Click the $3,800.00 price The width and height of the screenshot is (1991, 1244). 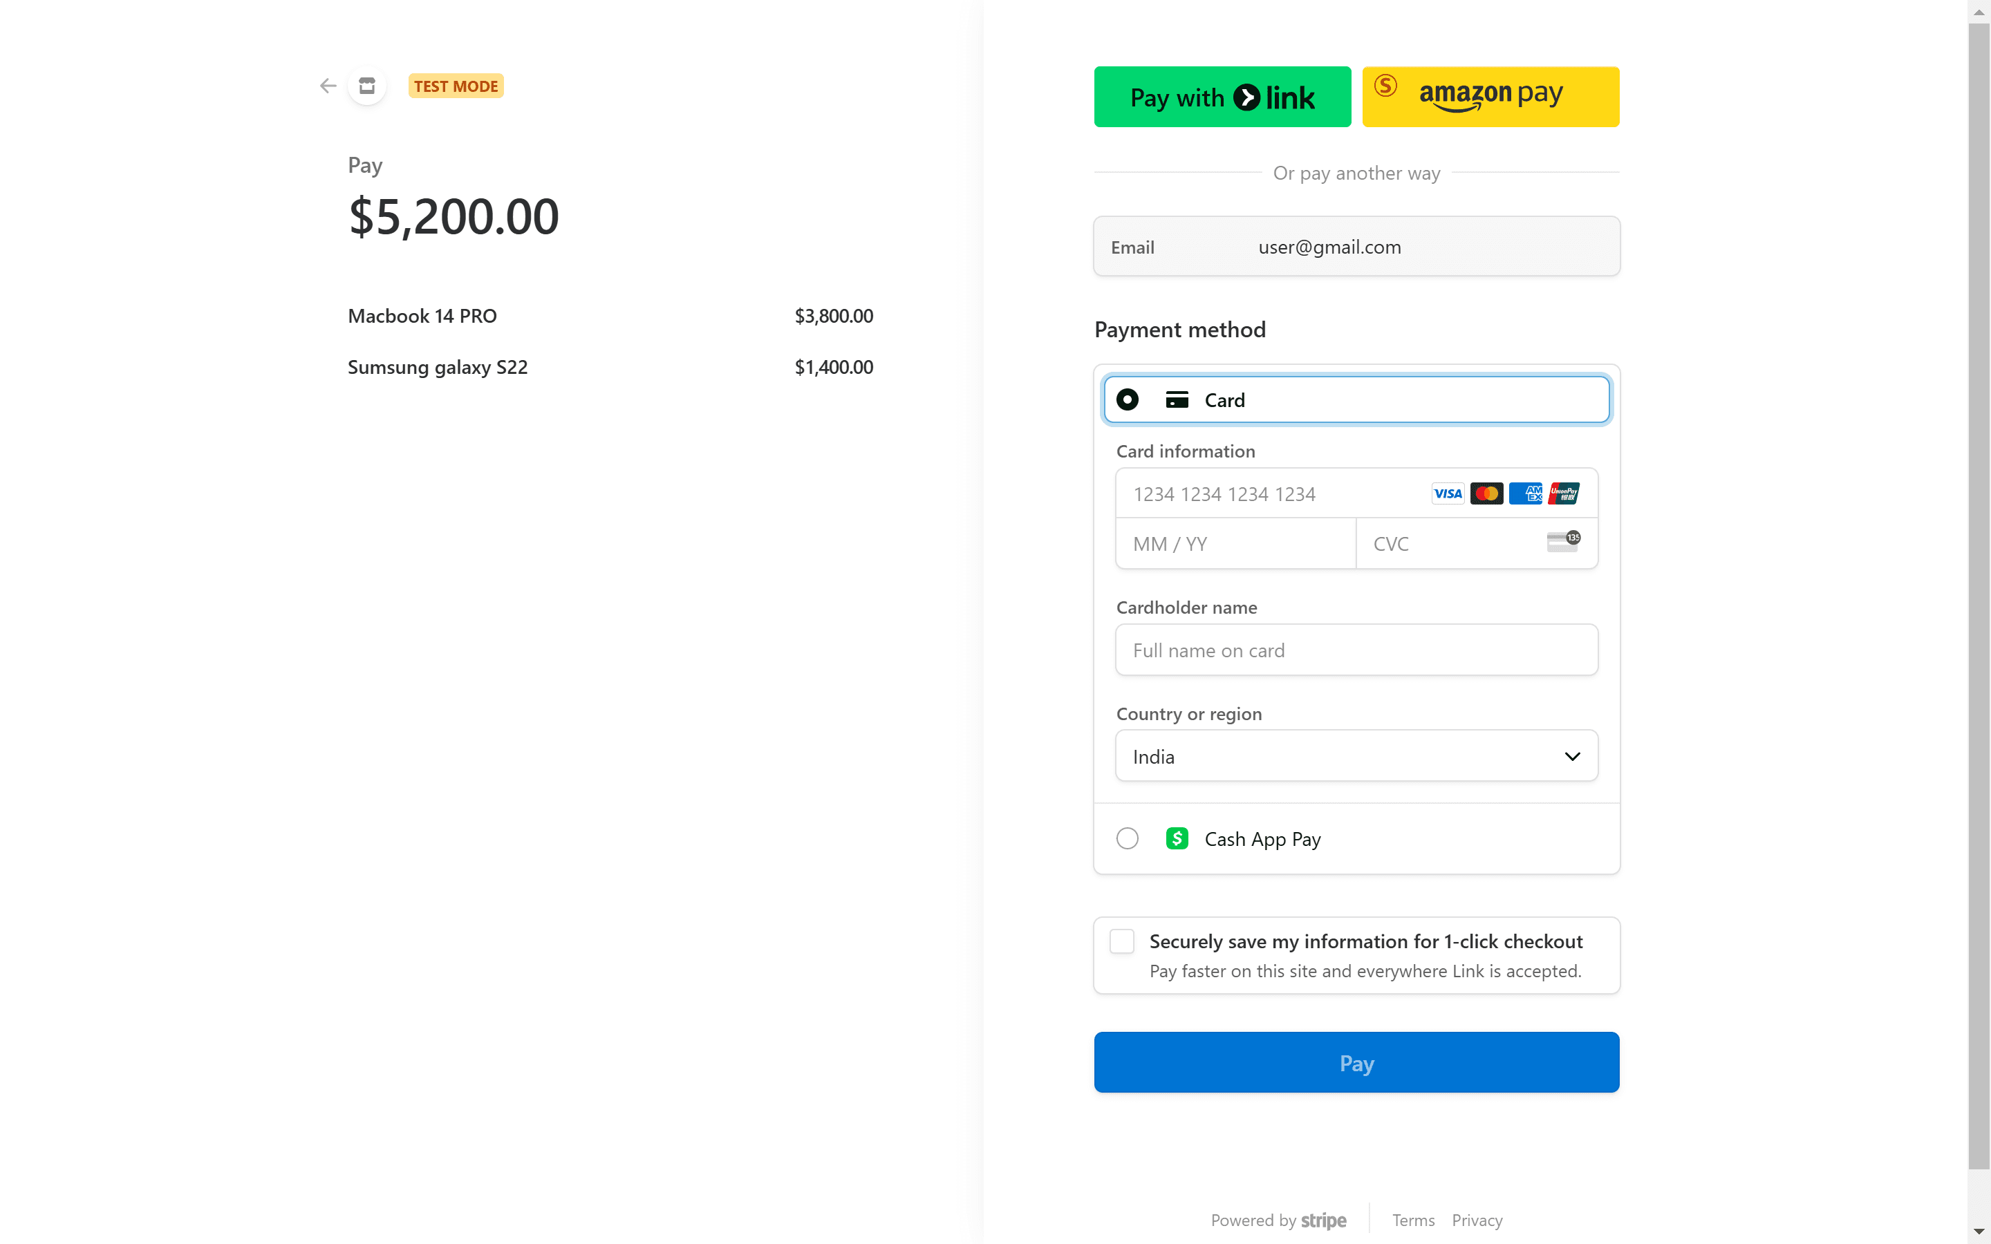click(834, 316)
